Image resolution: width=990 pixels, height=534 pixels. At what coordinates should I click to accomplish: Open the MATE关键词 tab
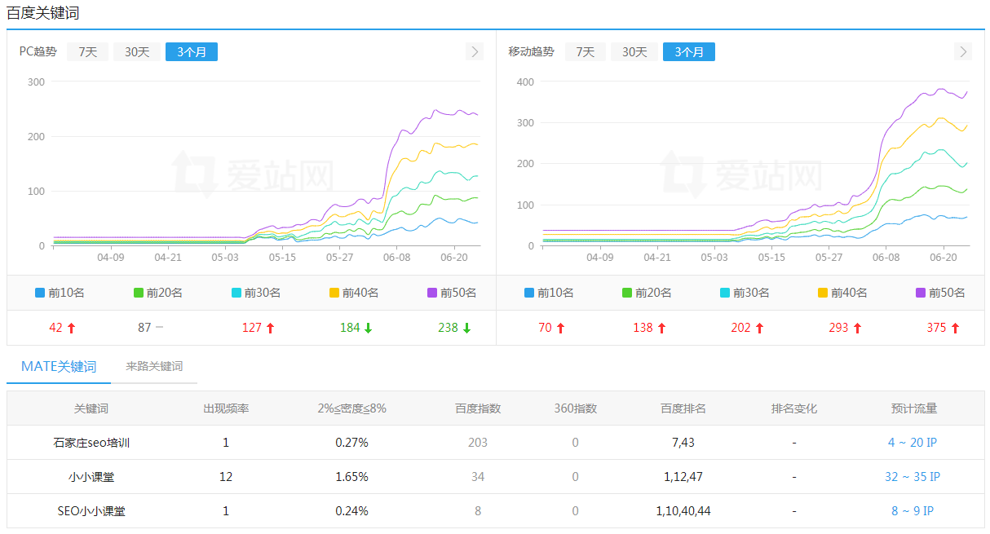point(59,366)
